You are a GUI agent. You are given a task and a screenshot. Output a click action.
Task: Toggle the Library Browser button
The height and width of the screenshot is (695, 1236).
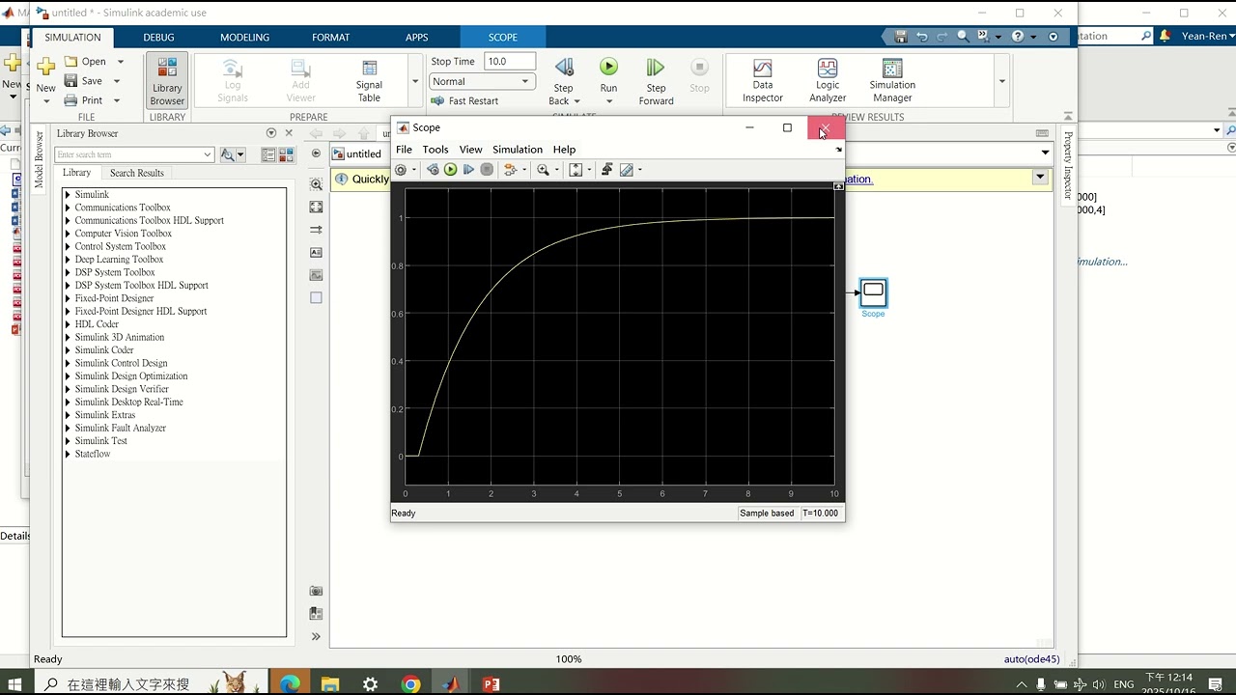(x=167, y=81)
